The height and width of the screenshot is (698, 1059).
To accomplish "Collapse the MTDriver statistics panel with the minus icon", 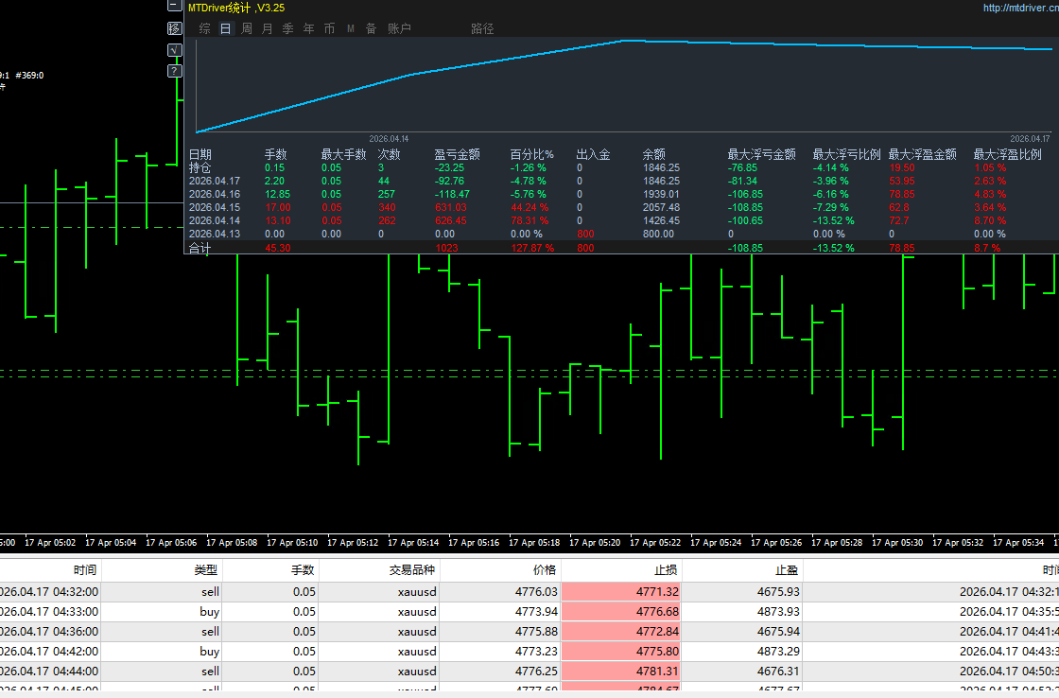I will pyautogui.click(x=174, y=6).
